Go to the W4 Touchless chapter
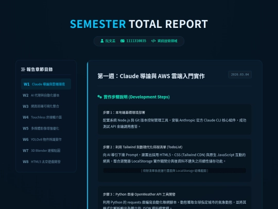This screenshot has width=278, height=209. pyautogui.click(x=46, y=117)
